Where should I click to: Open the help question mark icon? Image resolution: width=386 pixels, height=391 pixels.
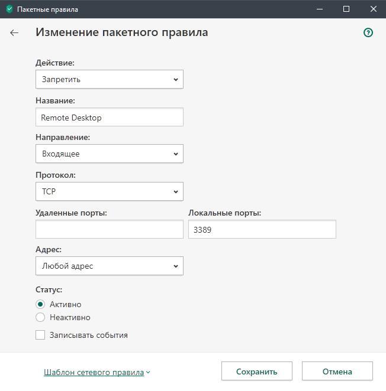click(368, 32)
